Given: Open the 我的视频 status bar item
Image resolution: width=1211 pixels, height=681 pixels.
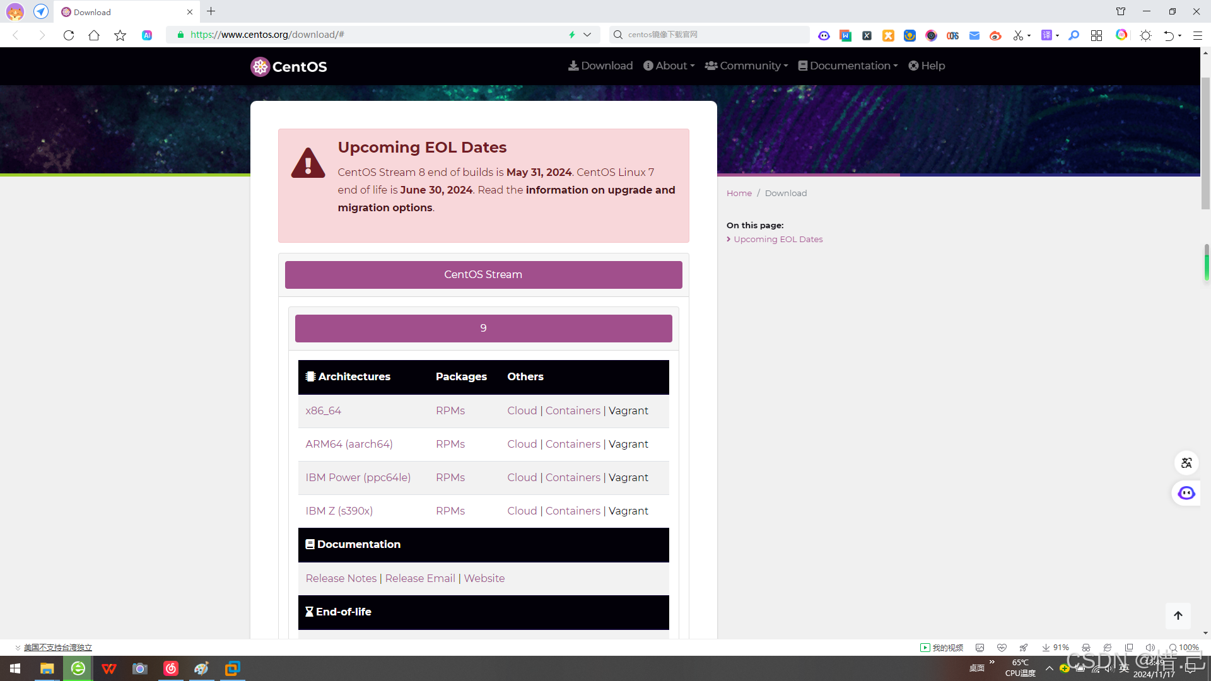Looking at the screenshot, I should click(942, 648).
